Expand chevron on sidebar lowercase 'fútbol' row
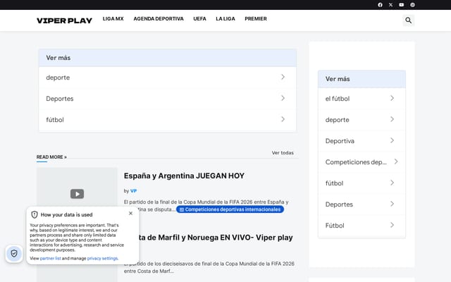 (x=392, y=183)
